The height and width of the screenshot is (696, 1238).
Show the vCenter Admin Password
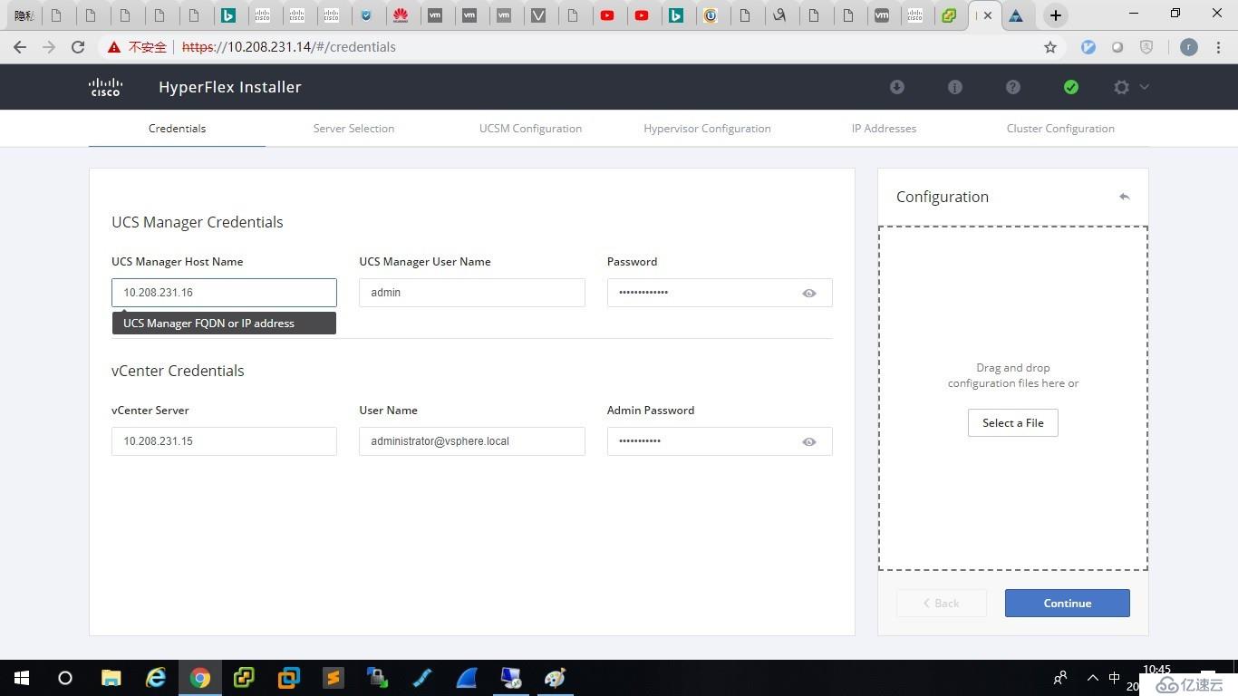[809, 441]
